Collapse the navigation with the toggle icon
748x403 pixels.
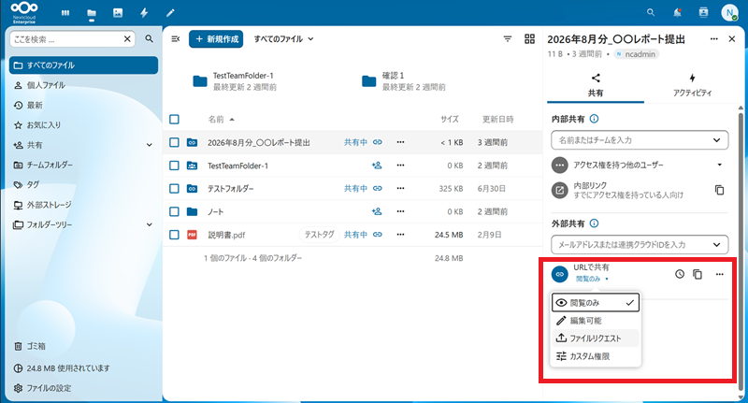tap(176, 39)
